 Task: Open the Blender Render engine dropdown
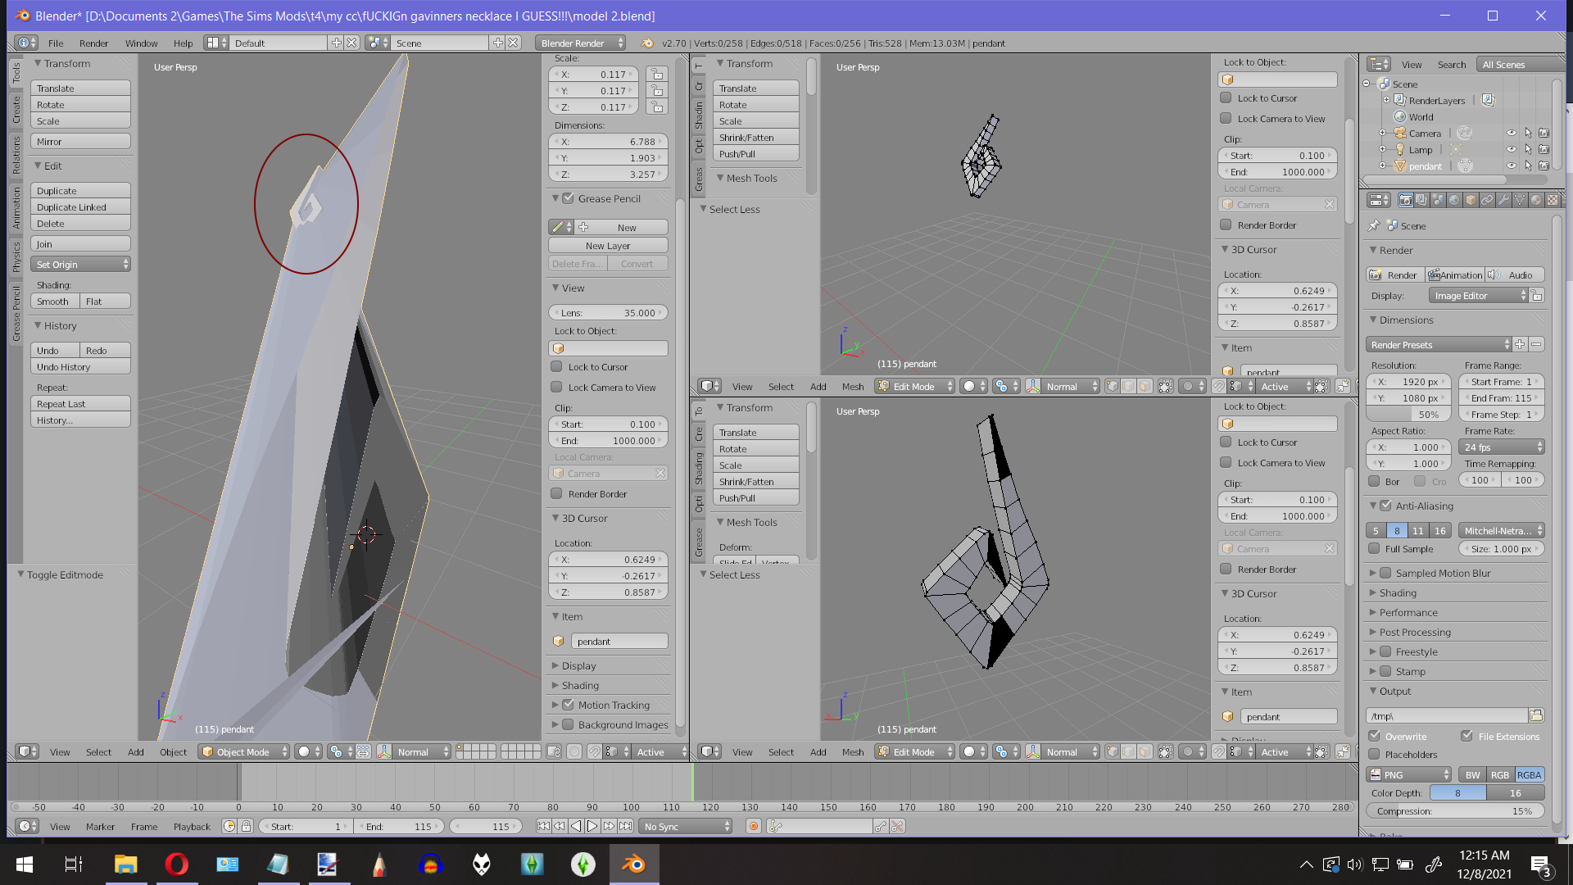(581, 43)
